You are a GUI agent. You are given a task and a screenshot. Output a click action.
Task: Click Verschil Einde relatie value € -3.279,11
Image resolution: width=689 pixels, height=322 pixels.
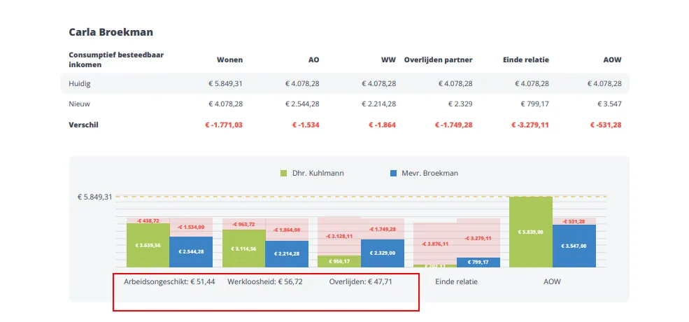530,125
